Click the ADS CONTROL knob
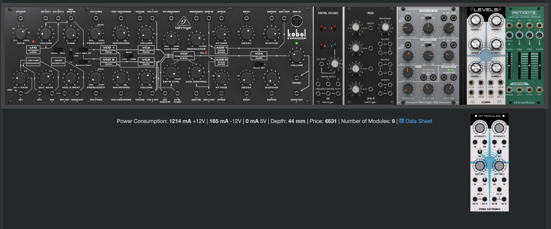This screenshot has width=551, height=229. (196, 72)
